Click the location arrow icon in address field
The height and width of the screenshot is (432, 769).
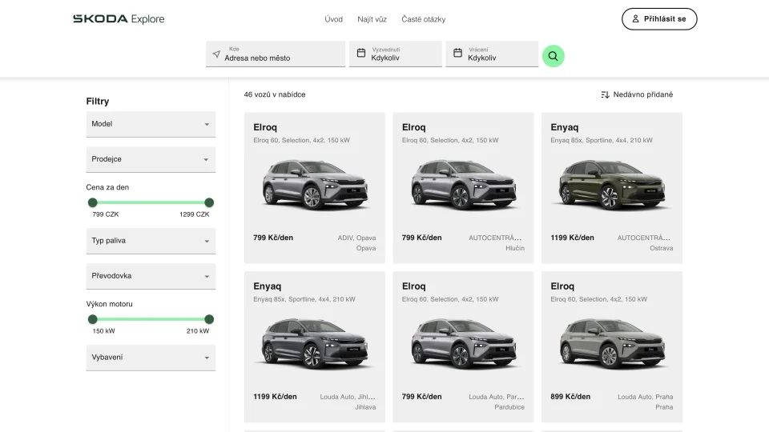pos(216,54)
